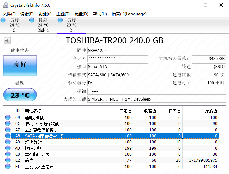Select the 固态硬盘保护模式 attribute row
229x174 pixels.
pyautogui.click(x=111, y=130)
